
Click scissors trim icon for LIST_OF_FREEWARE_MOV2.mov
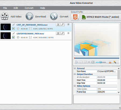[58, 25]
